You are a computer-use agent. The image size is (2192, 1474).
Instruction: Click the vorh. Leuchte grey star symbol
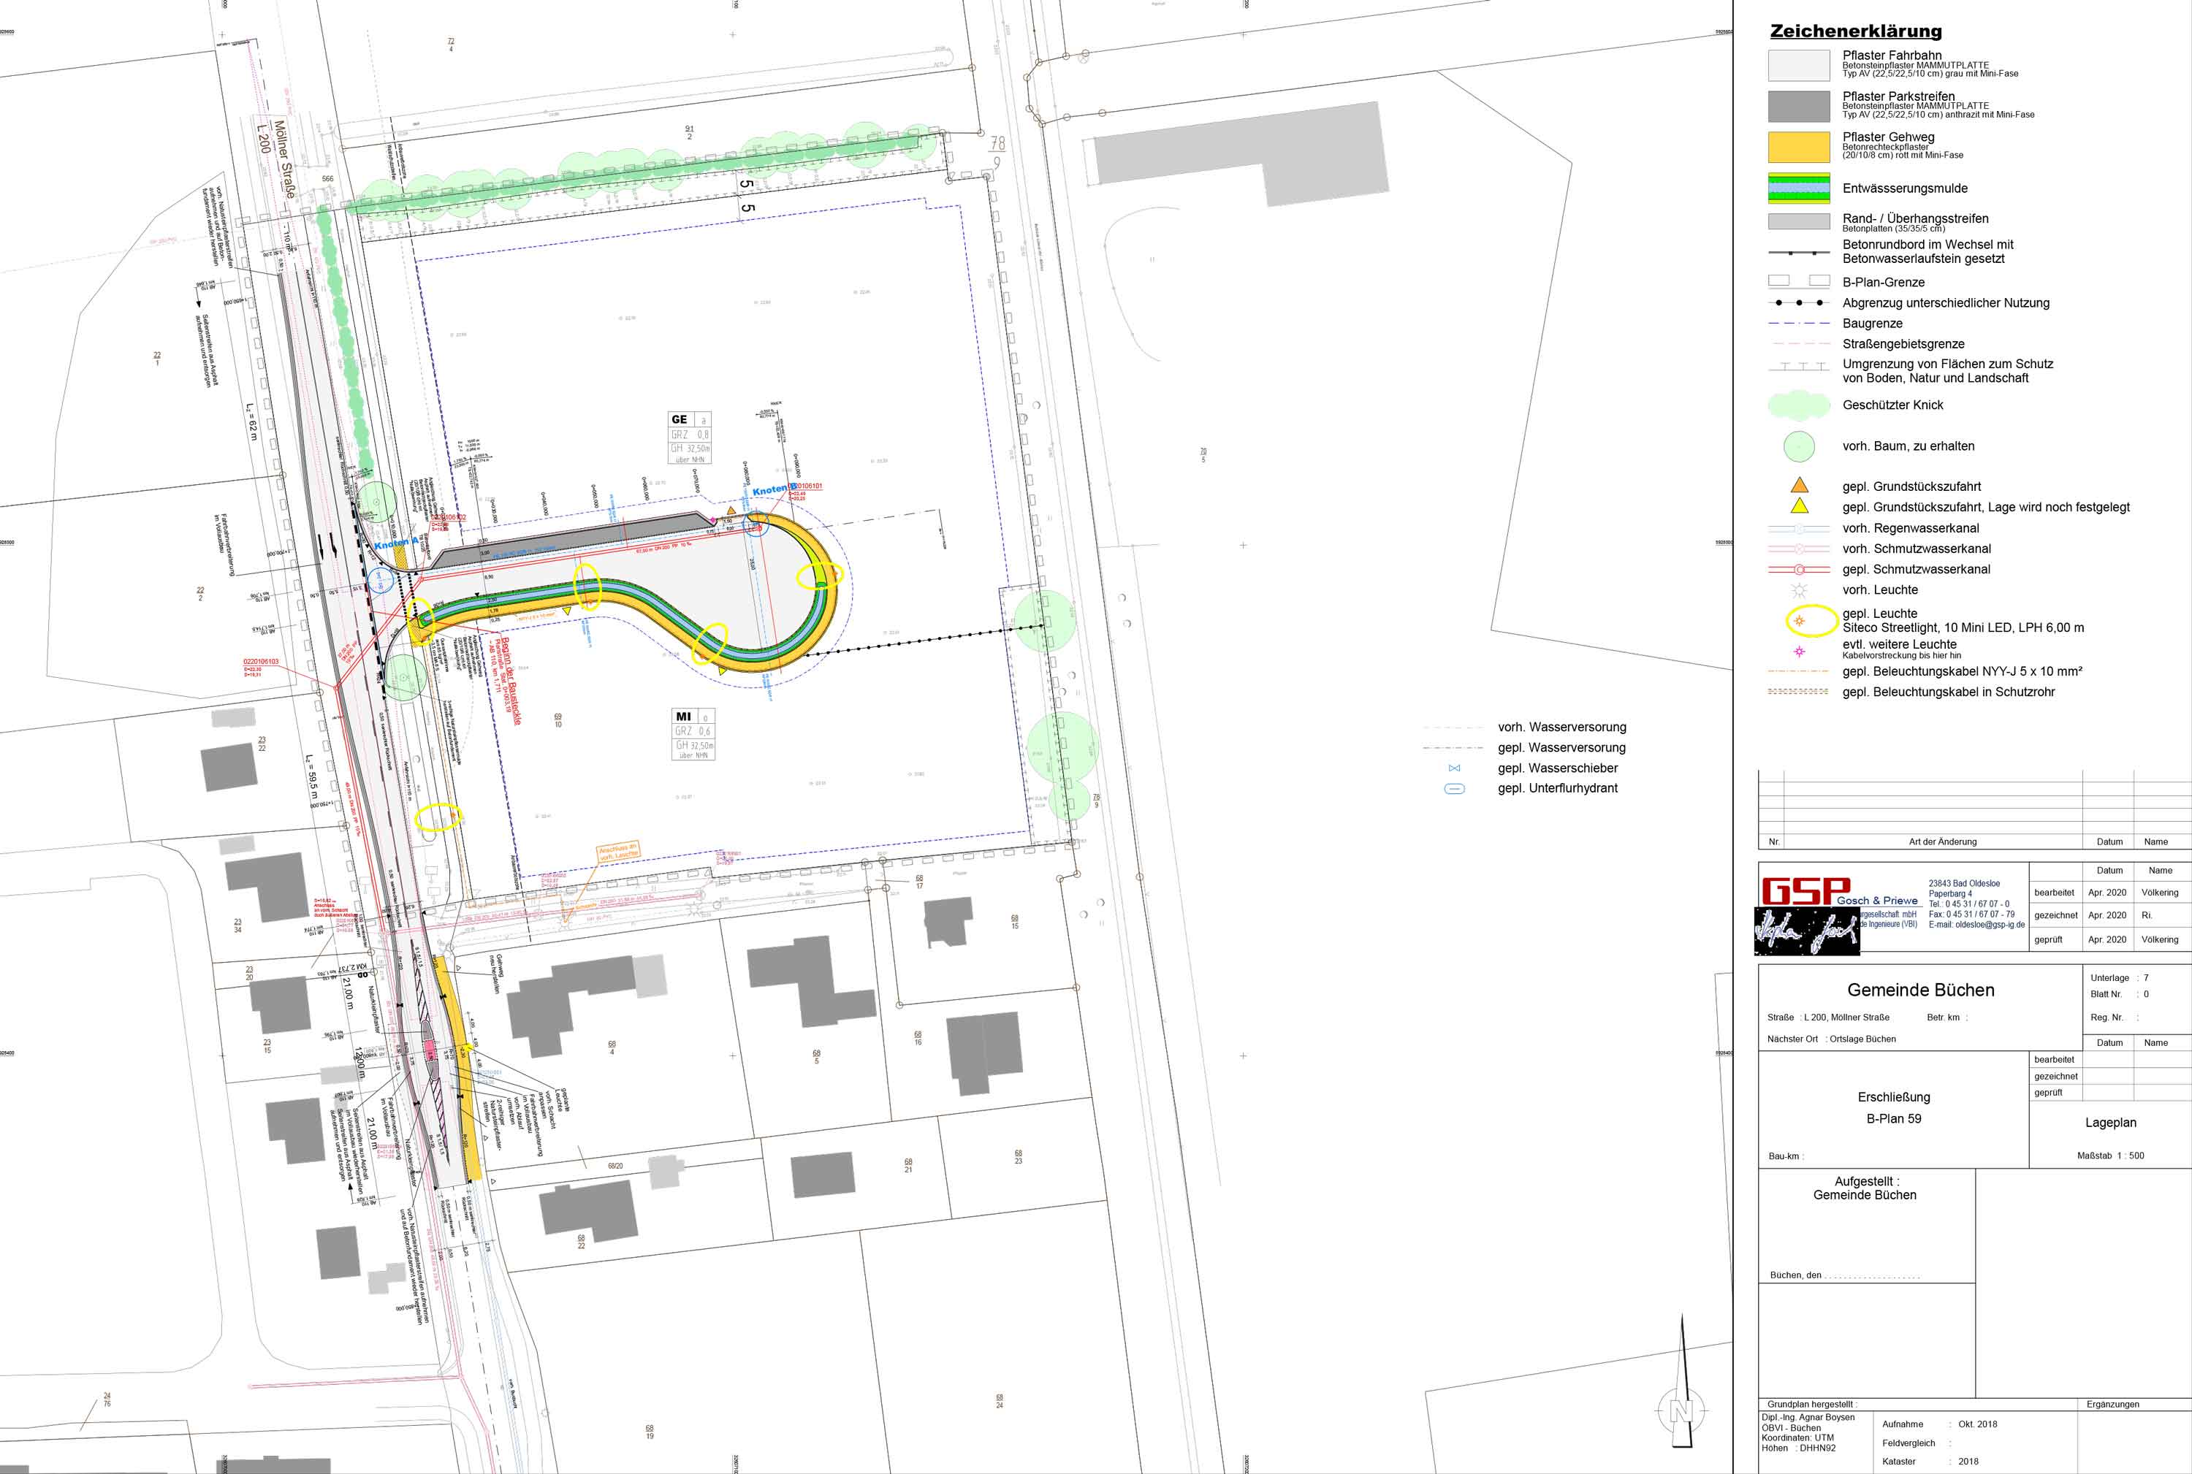point(1799,590)
